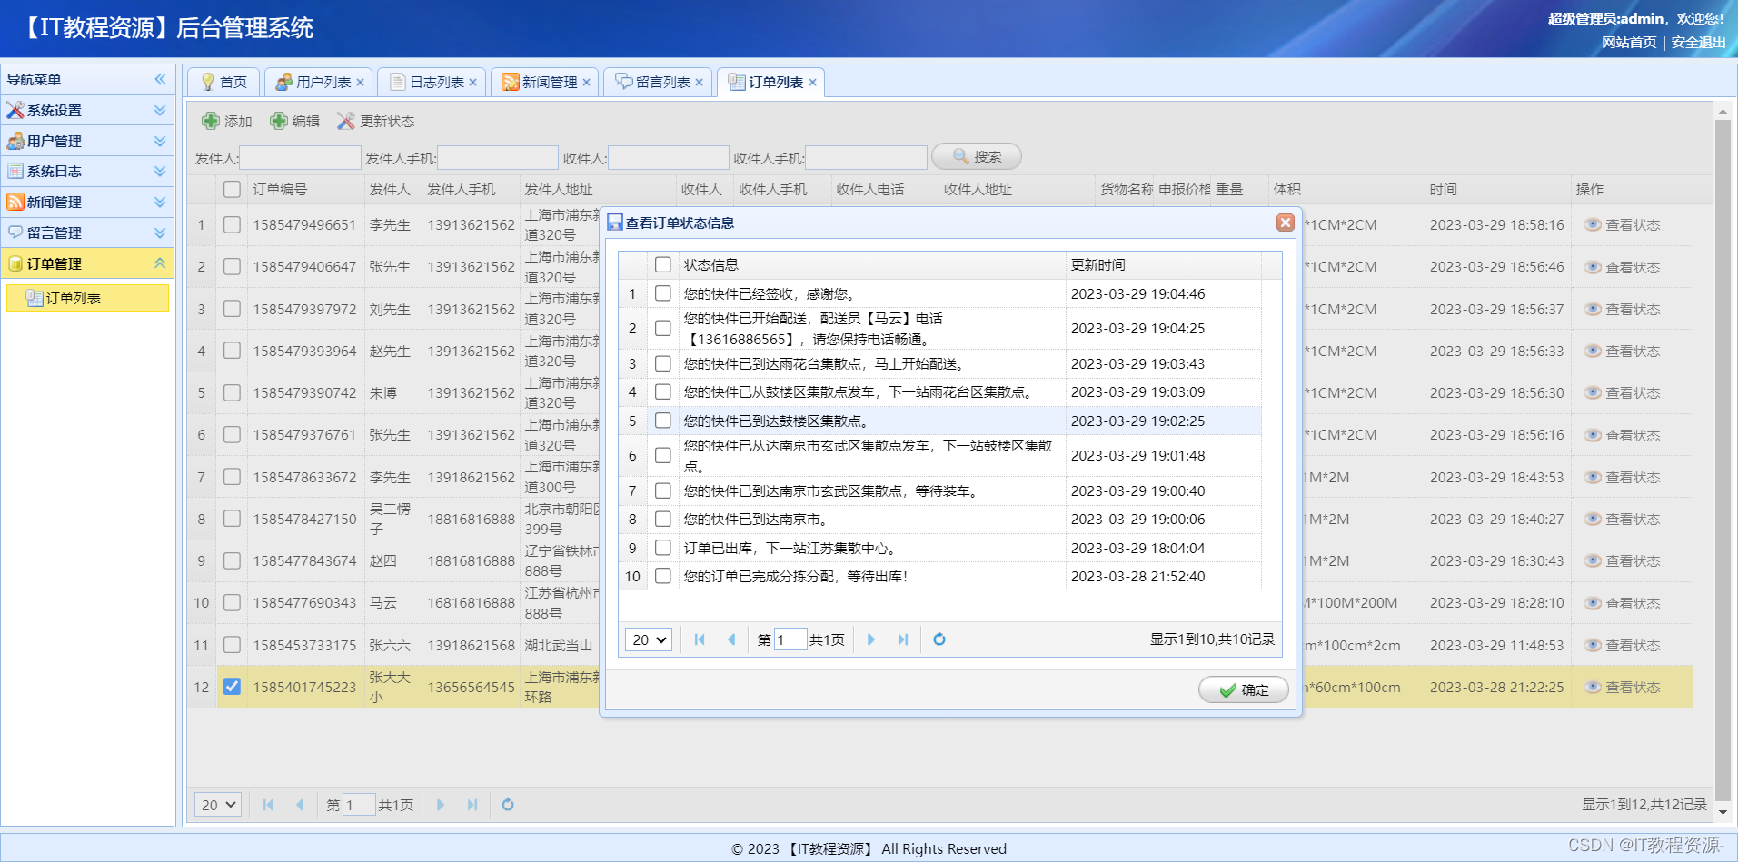Check status row 等待出库
The height and width of the screenshot is (862, 1738).
tap(663, 576)
